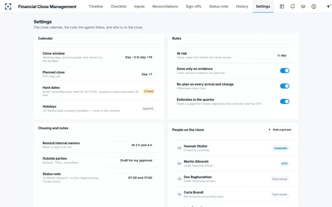Toggle Re-plan on every arrival and change
Image resolution: width=332 pixels, height=207 pixels.
coord(284,86)
